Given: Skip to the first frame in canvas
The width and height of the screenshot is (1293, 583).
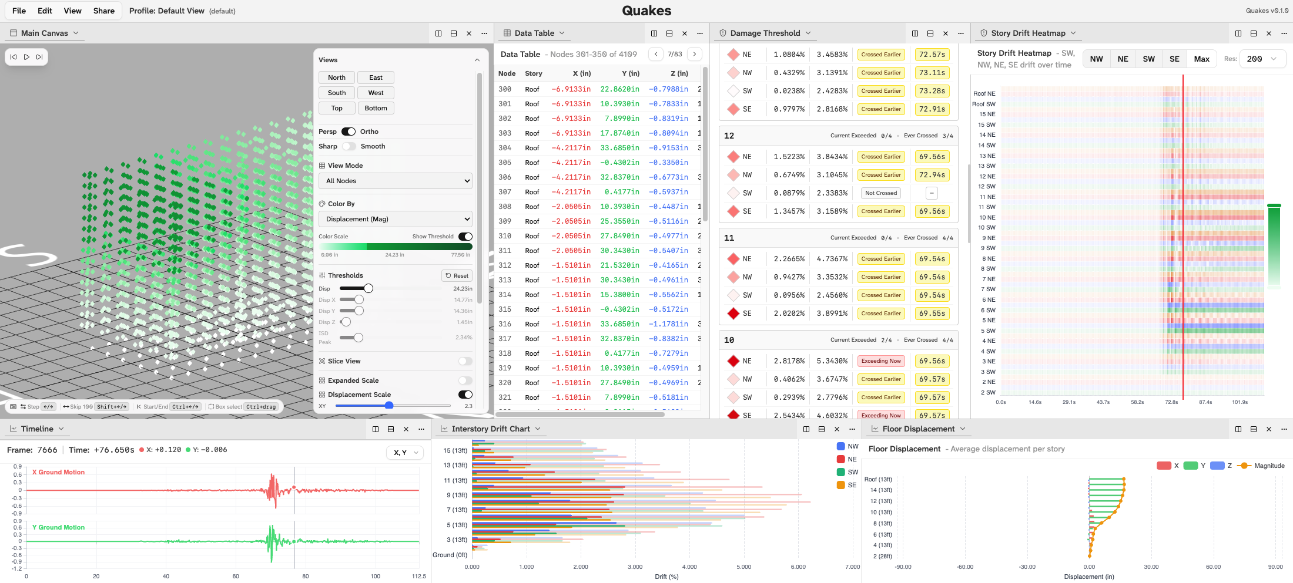Looking at the screenshot, I should click(14, 57).
